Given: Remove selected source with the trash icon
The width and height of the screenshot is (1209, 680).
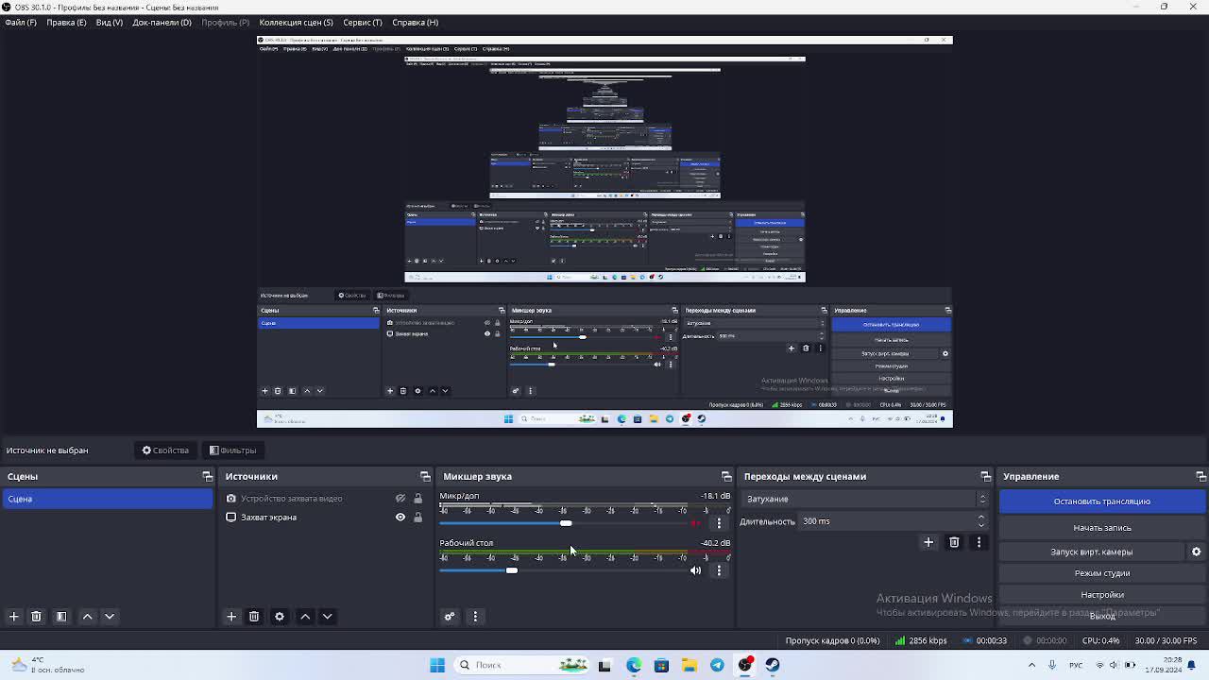Looking at the screenshot, I should coord(254,617).
